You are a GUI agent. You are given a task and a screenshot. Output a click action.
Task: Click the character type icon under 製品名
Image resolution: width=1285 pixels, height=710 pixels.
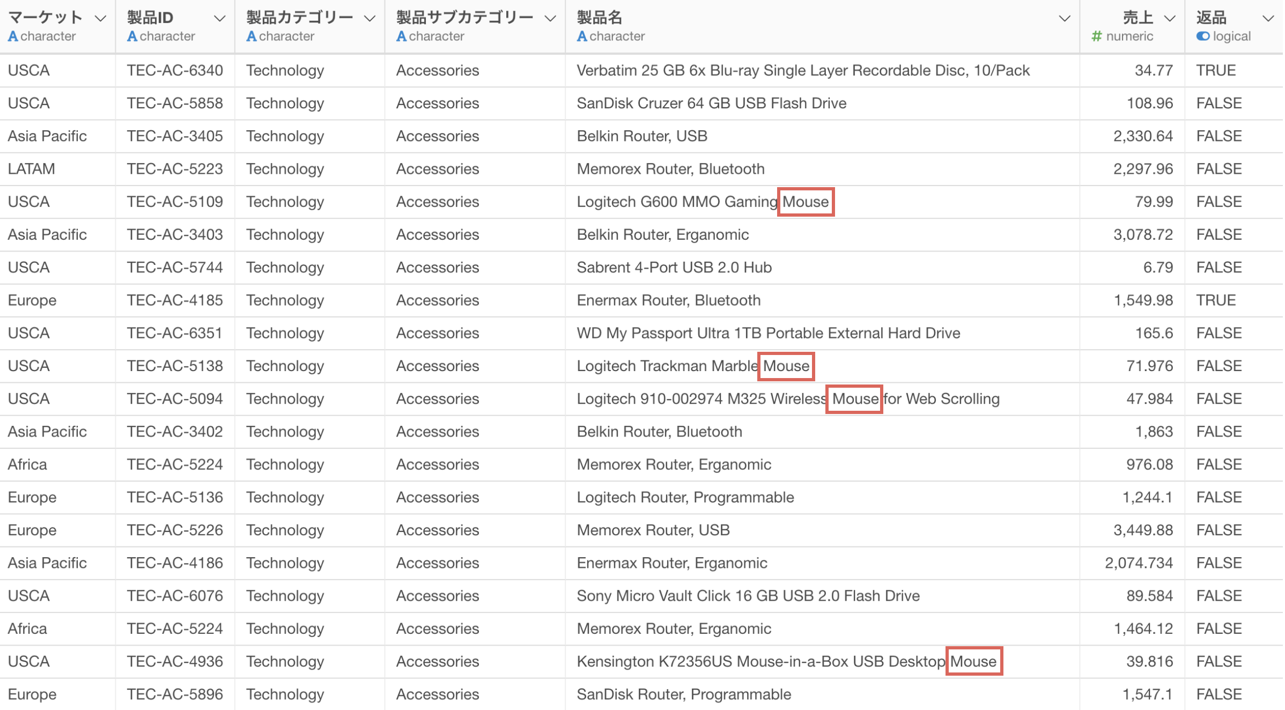[x=582, y=36]
